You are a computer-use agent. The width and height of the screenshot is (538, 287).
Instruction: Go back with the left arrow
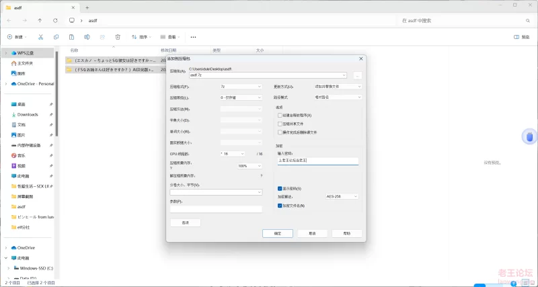coord(9,21)
